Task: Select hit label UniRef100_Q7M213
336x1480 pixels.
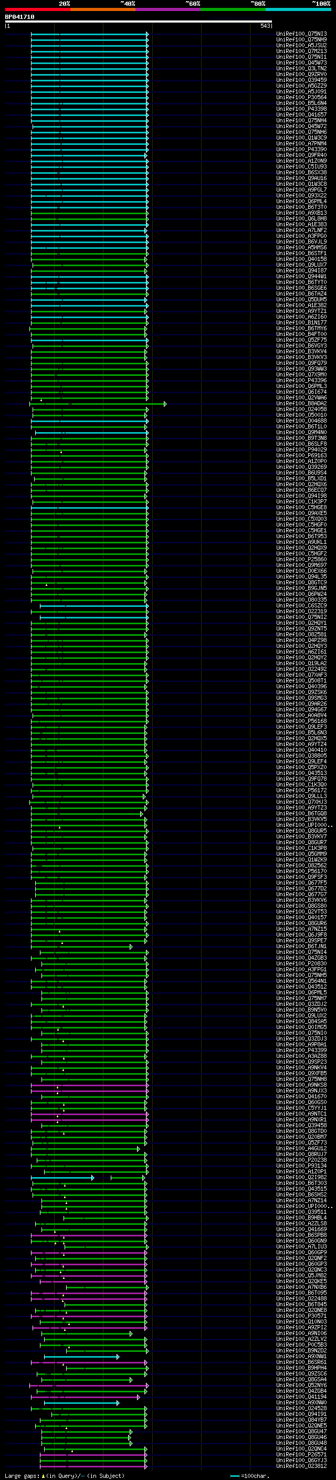Action: click(301, 51)
